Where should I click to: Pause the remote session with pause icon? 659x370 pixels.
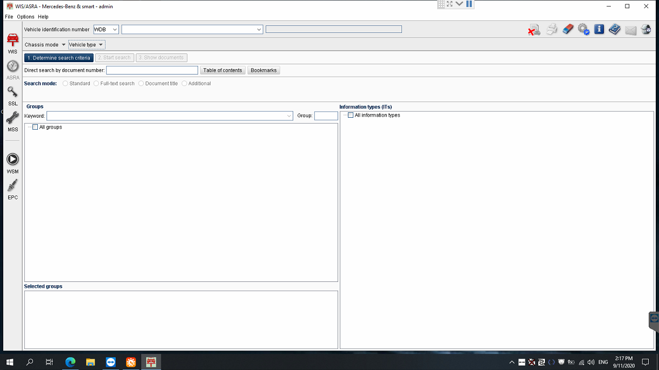click(469, 4)
